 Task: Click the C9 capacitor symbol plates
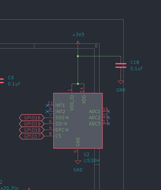2,81
